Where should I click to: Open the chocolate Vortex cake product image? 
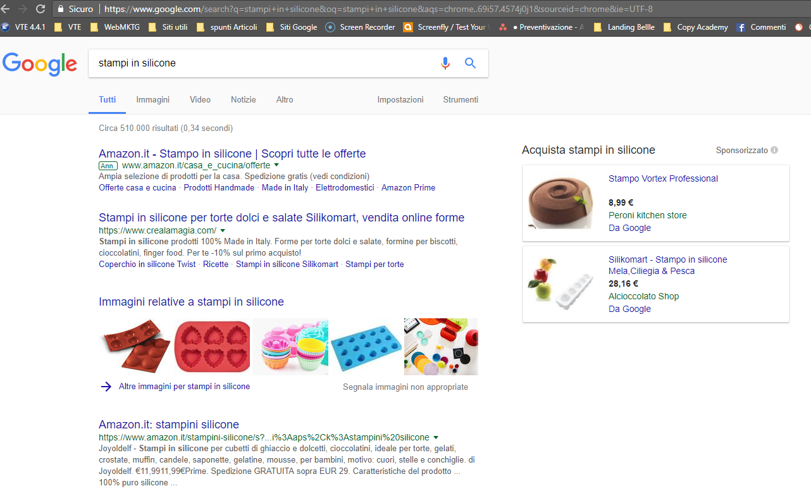[562, 202]
